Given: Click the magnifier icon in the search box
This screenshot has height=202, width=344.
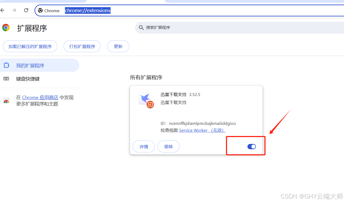Looking at the screenshot, I should [x=141, y=28].
